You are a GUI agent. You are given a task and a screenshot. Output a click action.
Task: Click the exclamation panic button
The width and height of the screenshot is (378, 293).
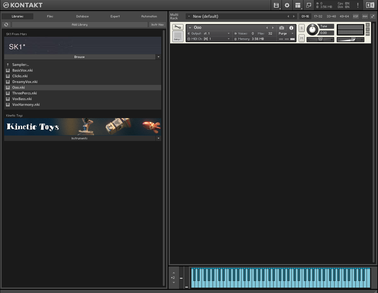click(358, 5)
